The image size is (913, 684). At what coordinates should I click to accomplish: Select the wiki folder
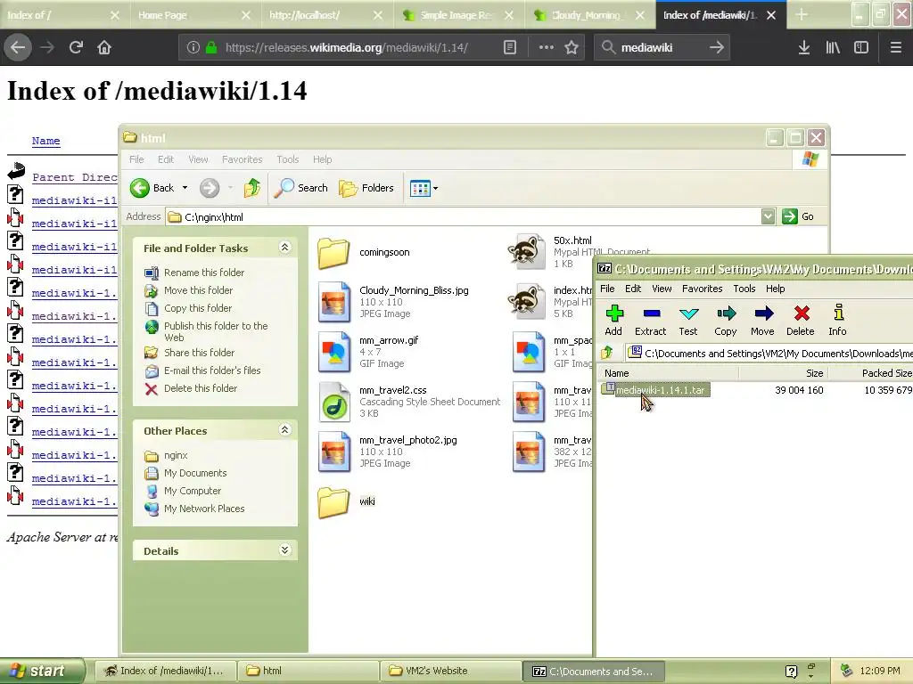[347, 501]
